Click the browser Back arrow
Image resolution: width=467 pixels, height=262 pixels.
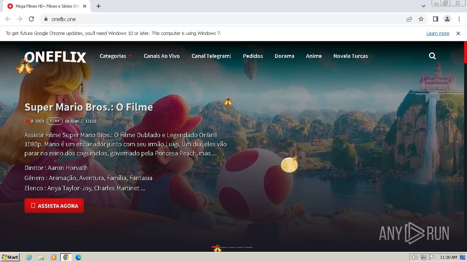pyautogui.click(x=8, y=19)
